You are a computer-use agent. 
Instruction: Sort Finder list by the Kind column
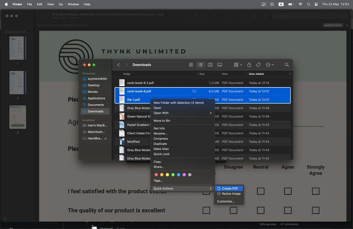pos(225,74)
